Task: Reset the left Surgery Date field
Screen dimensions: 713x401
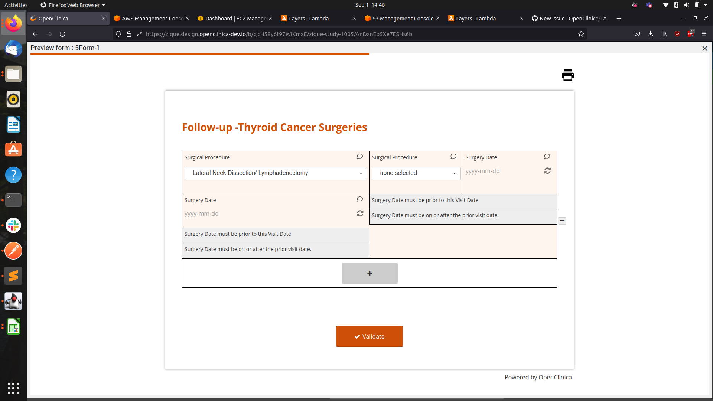Action: (360, 213)
